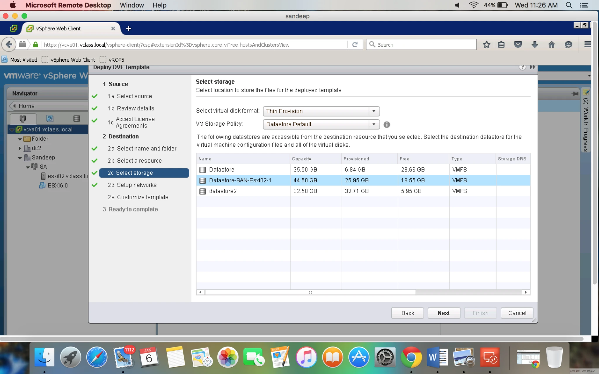The image size is (599, 374).
Task: Go to step 1a Select source
Action: pyautogui.click(x=130, y=96)
